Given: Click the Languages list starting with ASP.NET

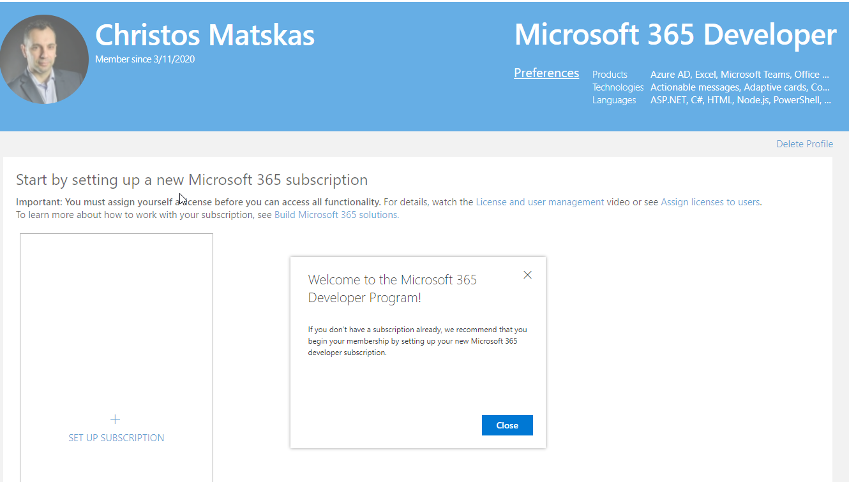Looking at the screenshot, I should pyautogui.click(x=741, y=100).
